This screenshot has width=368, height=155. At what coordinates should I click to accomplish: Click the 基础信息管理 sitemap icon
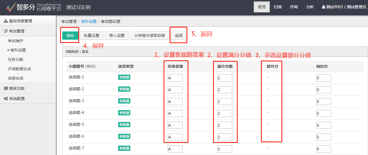pos(6,21)
